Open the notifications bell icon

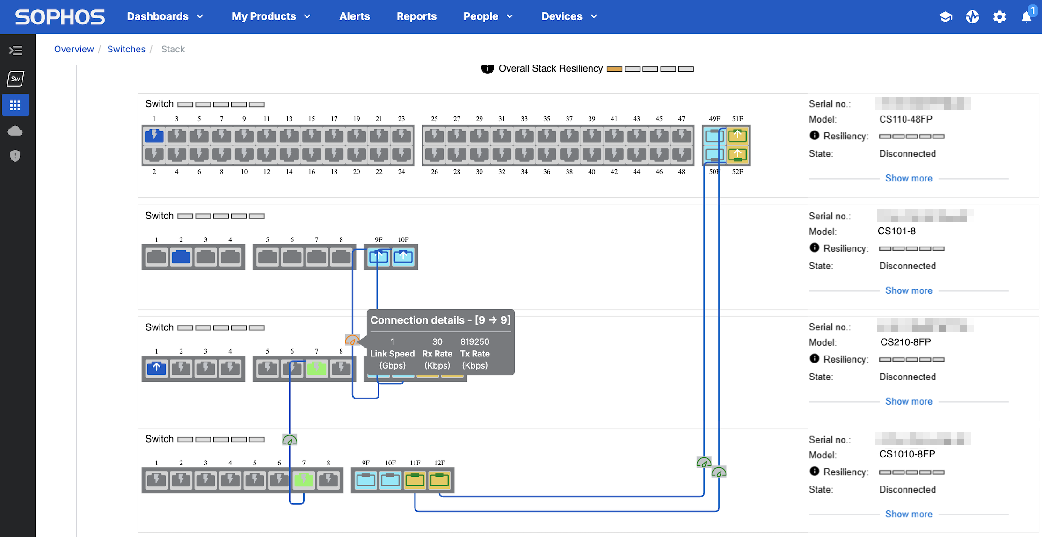coord(1026,17)
